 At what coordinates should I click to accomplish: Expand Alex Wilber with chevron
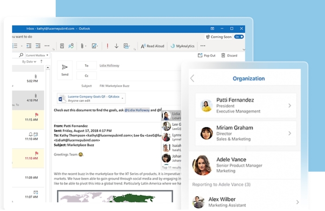(298, 202)
